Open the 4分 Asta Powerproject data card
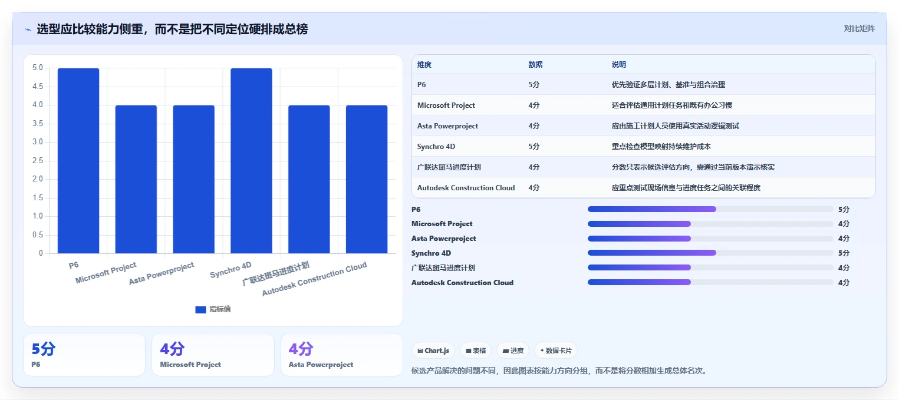 [x=342, y=355]
